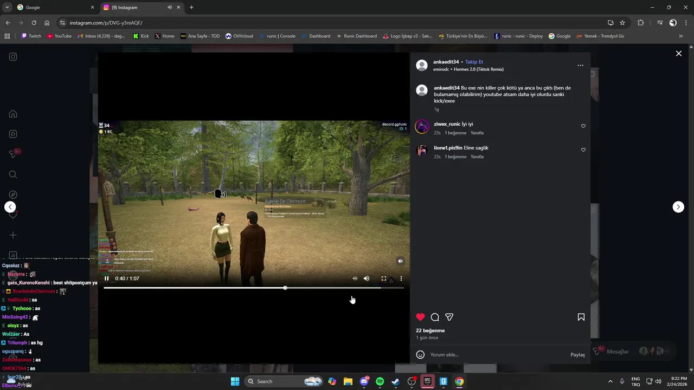Save the post with bookmark icon
Image resolution: width=694 pixels, height=390 pixels.
(x=581, y=317)
